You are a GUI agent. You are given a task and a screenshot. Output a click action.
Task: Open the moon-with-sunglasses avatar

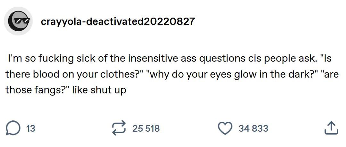[18, 21]
